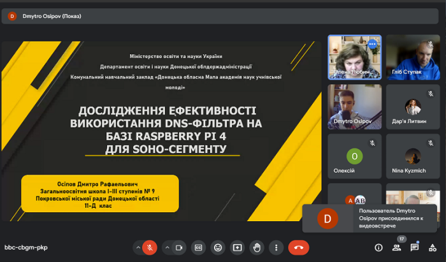Screen dimensions: 446x262
Task: Open the three-dot more options menu
Action: click(275, 247)
